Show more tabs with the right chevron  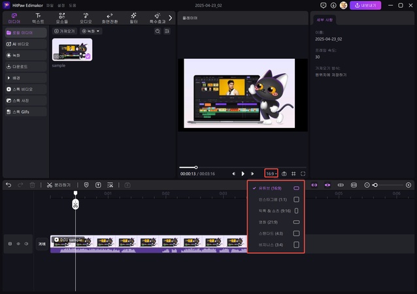point(171,18)
